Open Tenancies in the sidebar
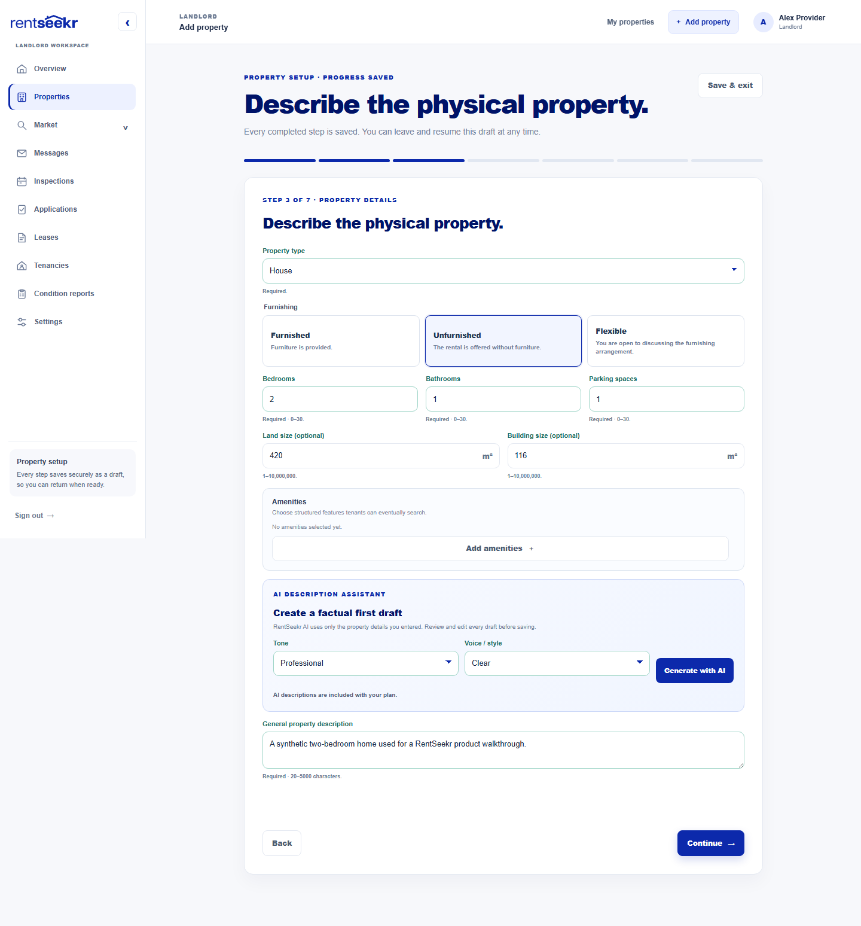The height and width of the screenshot is (926, 861). [72, 266]
